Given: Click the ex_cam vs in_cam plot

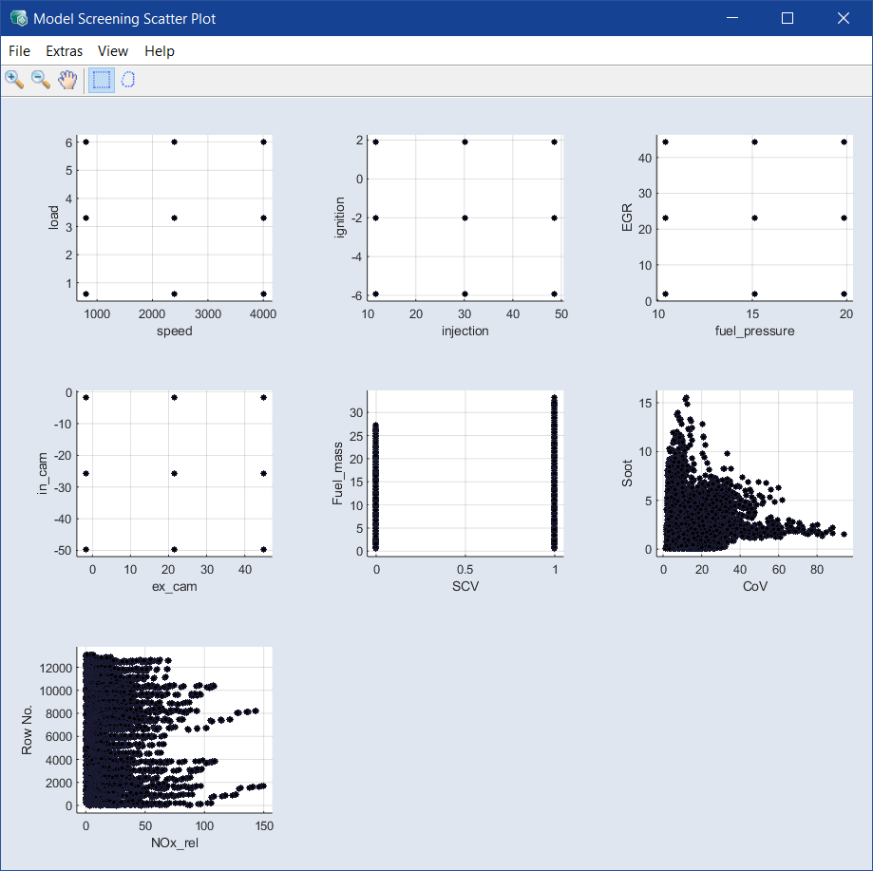Looking at the screenshot, I should tap(174, 472).
